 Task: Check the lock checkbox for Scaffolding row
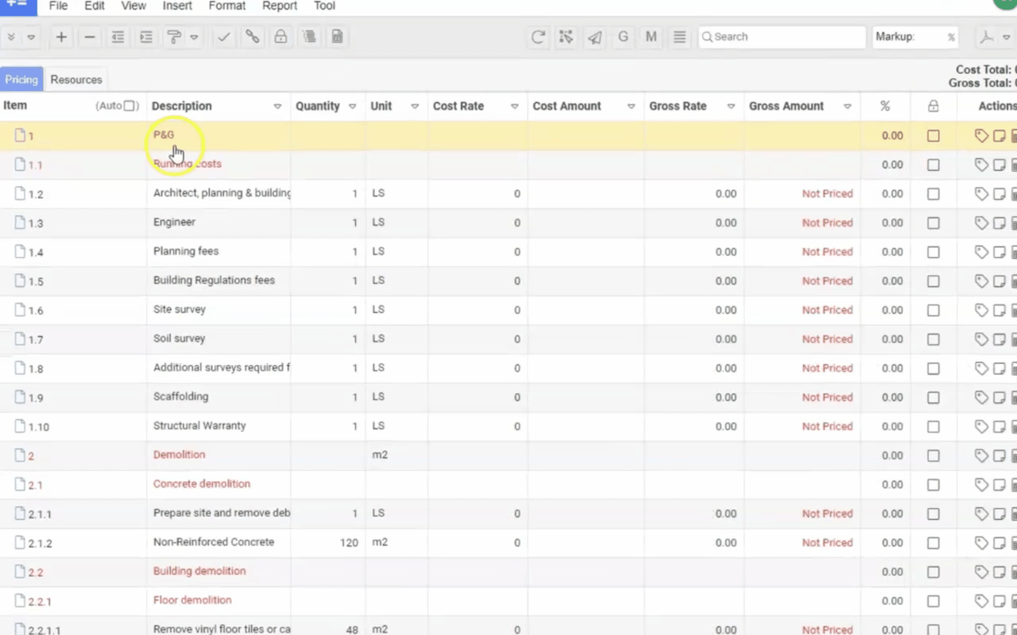[x=933, y=397]
